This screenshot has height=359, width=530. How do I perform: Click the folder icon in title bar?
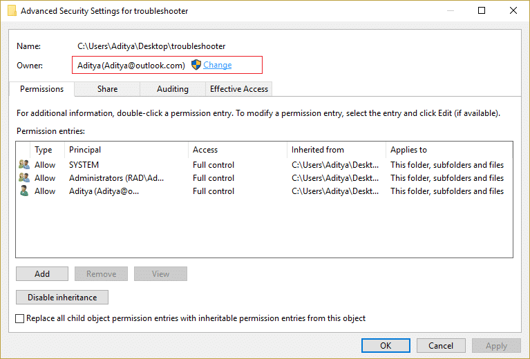click(12, 10)
